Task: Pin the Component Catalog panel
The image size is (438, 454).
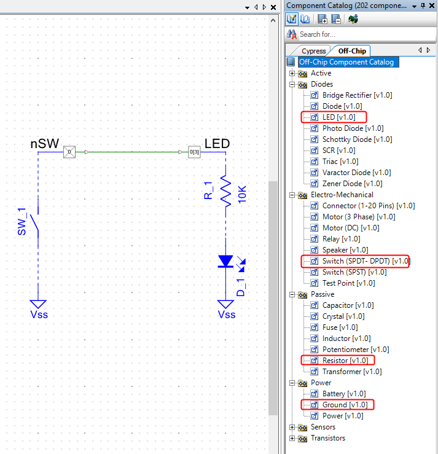Action: coord(423,6)
